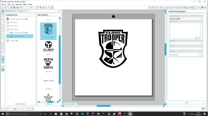208x116 pixels.
Task: Select Mostrar todos los diseños in library
Action: [19, 19]
